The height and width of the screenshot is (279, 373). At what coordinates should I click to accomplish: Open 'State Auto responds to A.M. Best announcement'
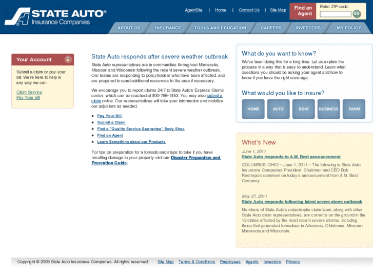point(291,157)
